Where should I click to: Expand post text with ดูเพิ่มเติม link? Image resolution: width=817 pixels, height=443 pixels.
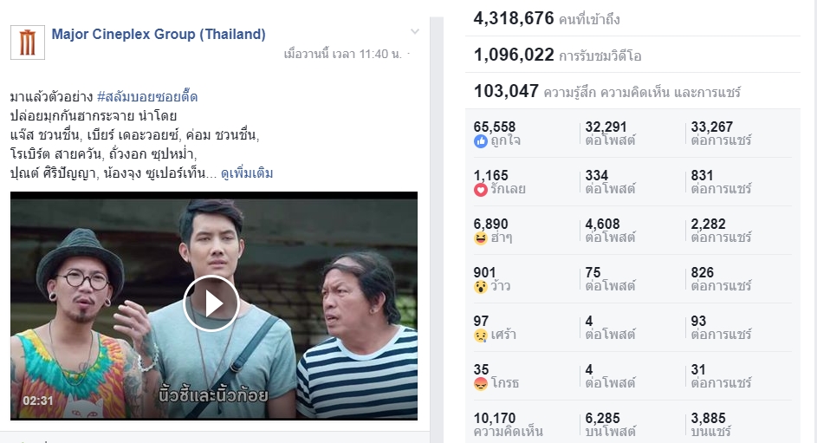(x=247, y=173)
